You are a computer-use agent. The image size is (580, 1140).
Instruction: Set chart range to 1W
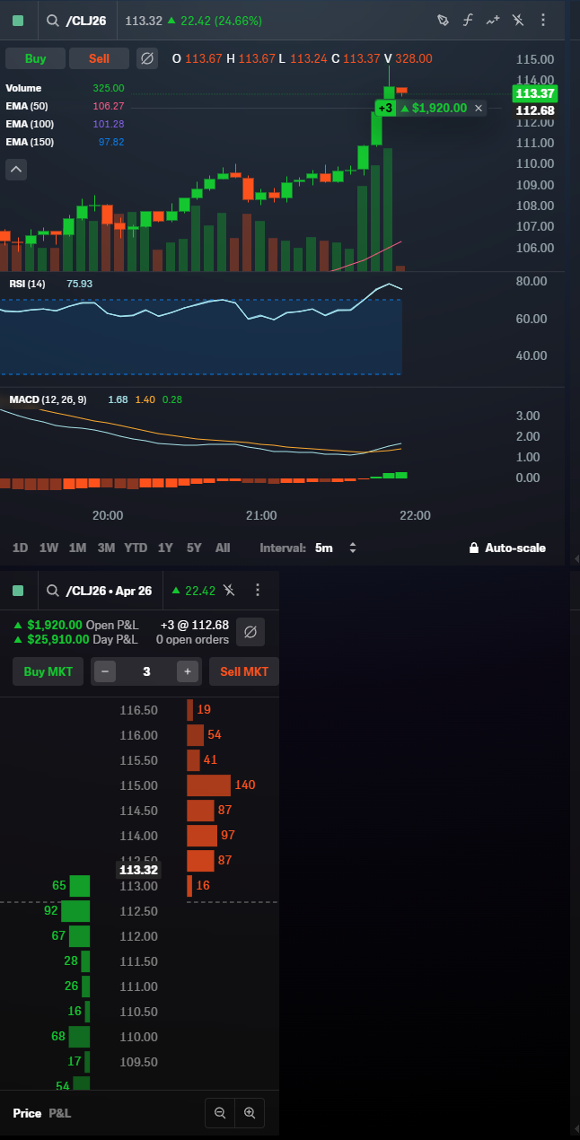coord(48,548)
